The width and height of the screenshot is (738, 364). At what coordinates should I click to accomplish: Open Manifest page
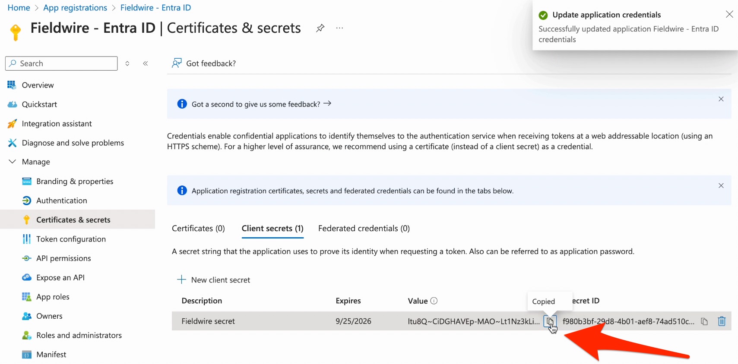click(51, 355)
